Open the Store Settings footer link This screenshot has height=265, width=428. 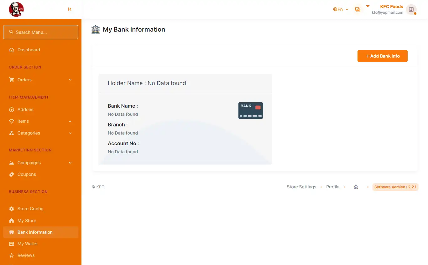(301, 186)
